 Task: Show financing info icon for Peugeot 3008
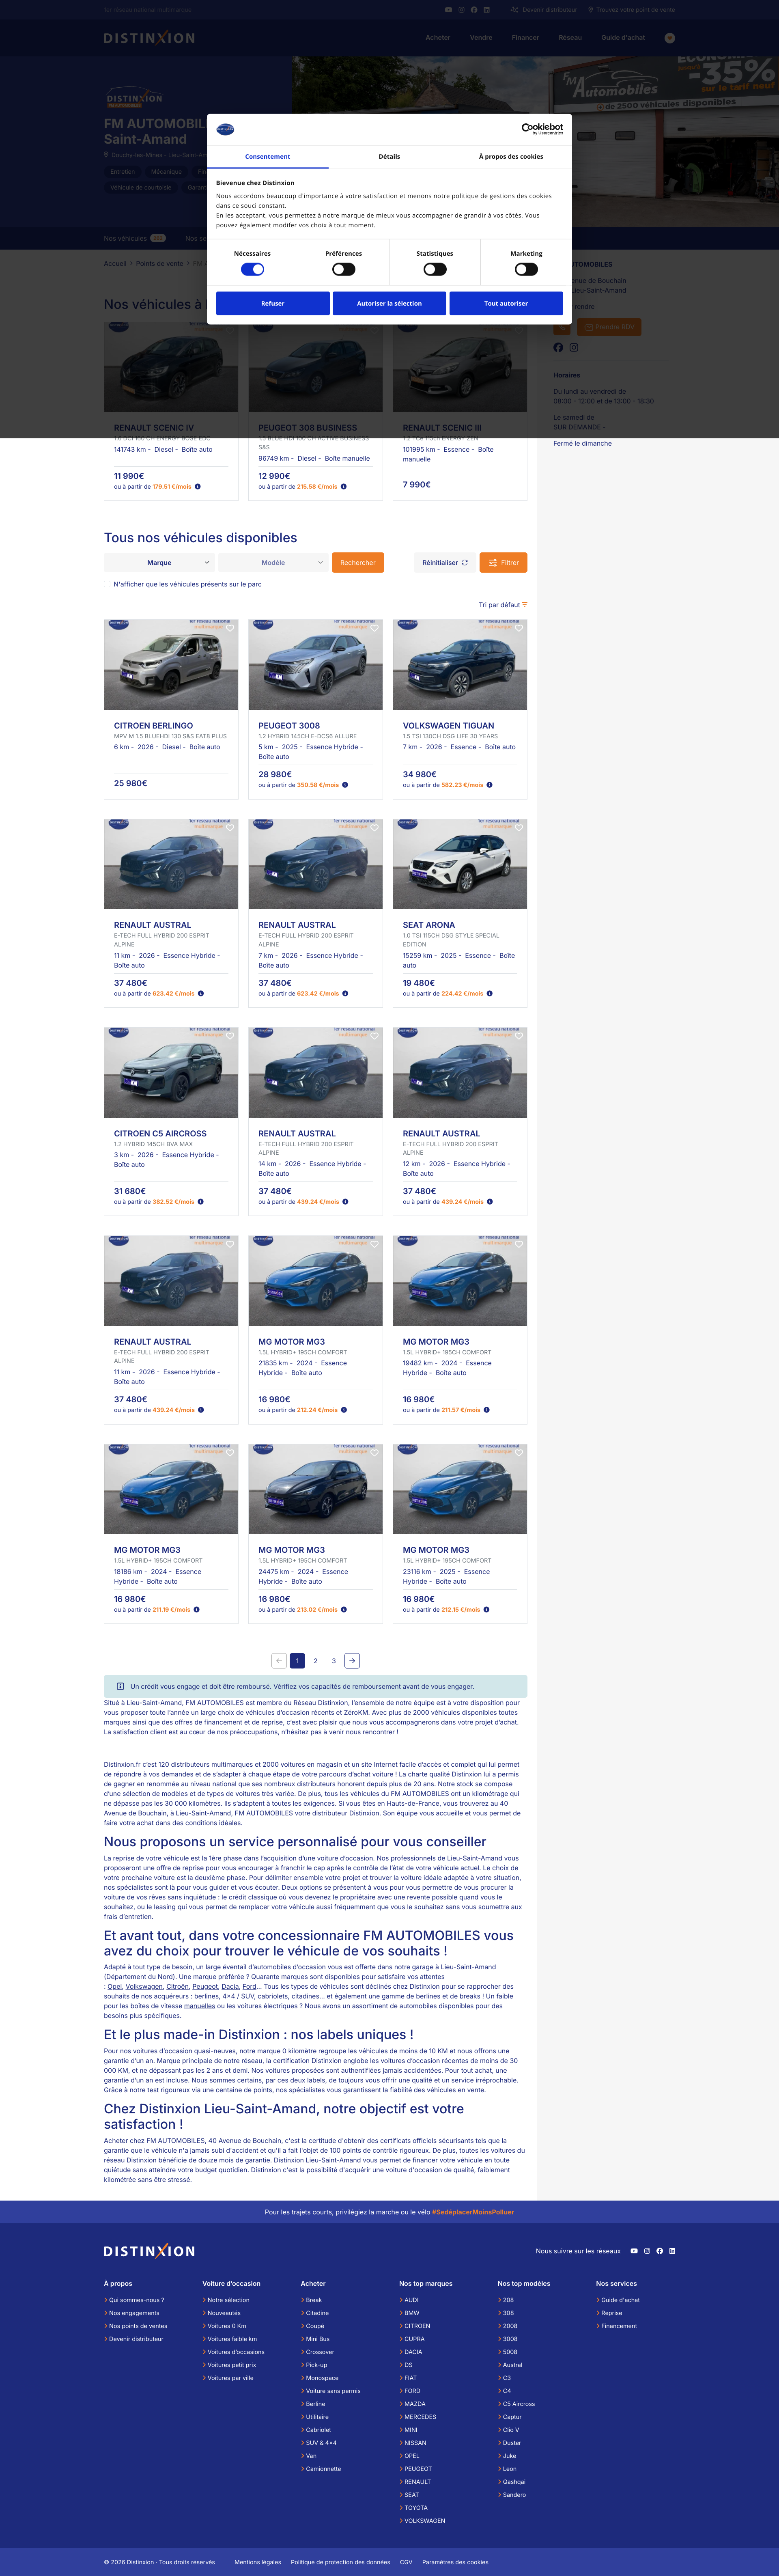345,785
